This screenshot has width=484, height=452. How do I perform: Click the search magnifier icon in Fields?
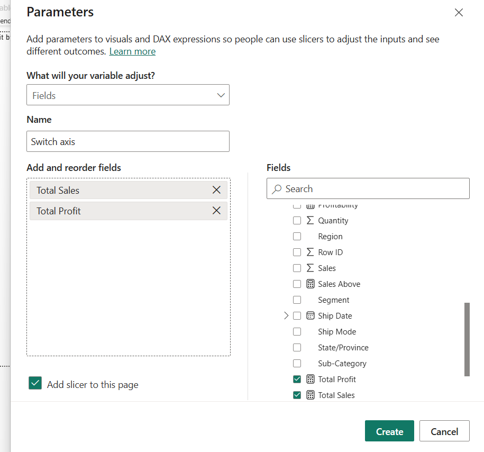277,189
